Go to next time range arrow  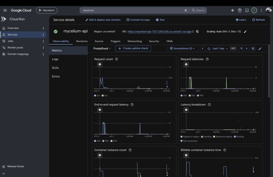point(247,48)
